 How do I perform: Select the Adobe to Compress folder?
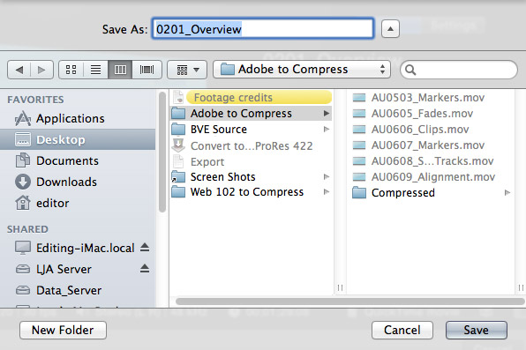(251, 114)
